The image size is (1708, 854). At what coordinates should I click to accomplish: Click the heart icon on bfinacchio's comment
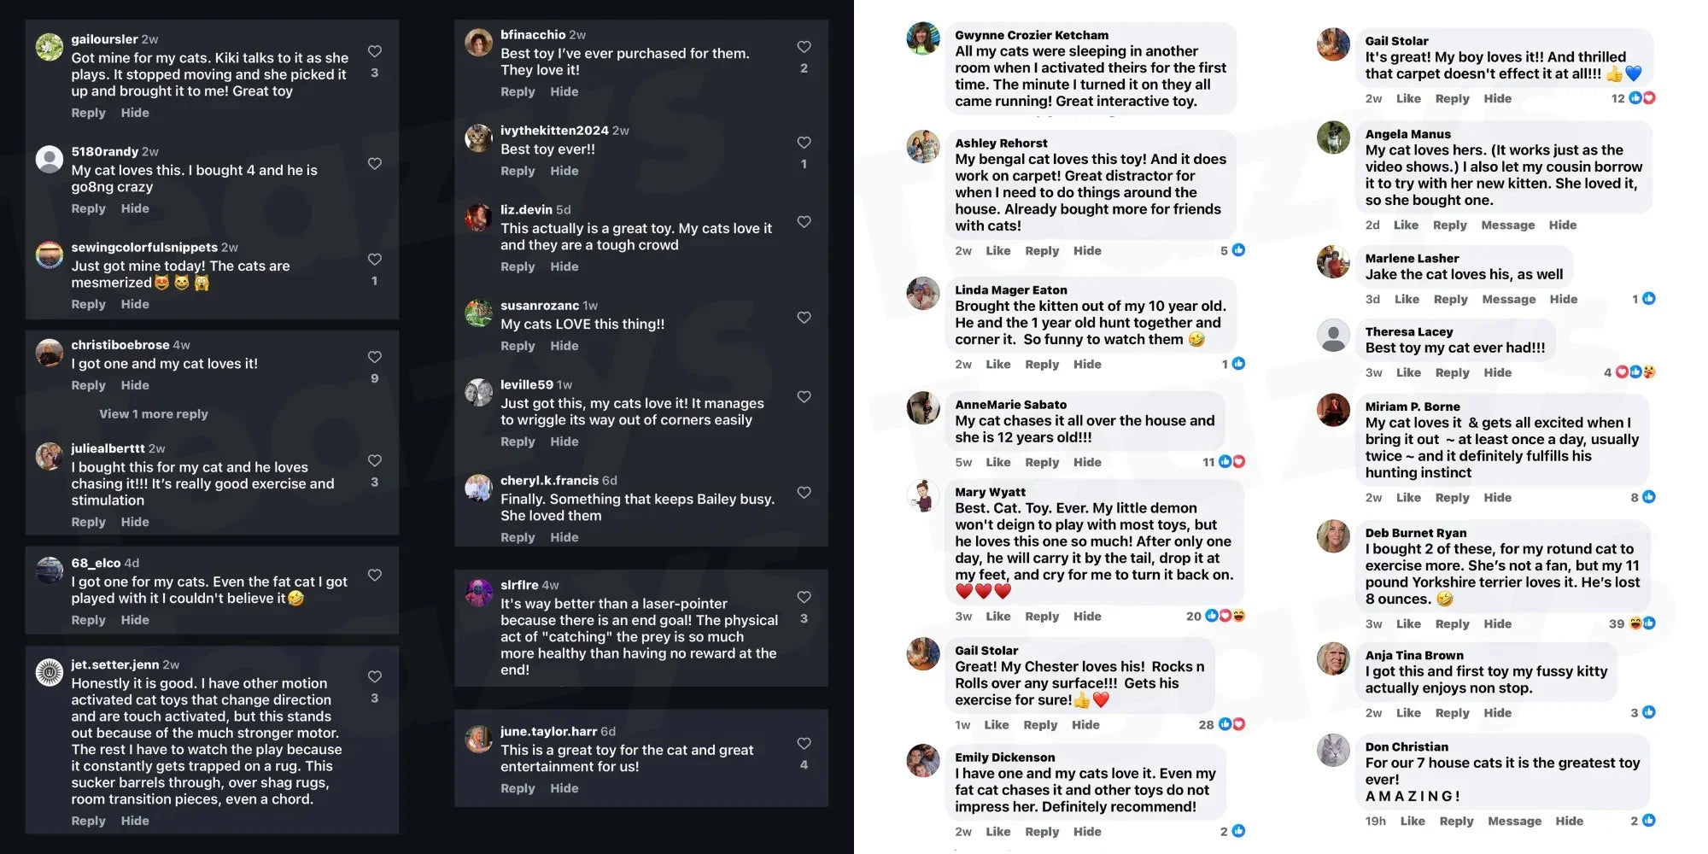click(x=804, y=47)
